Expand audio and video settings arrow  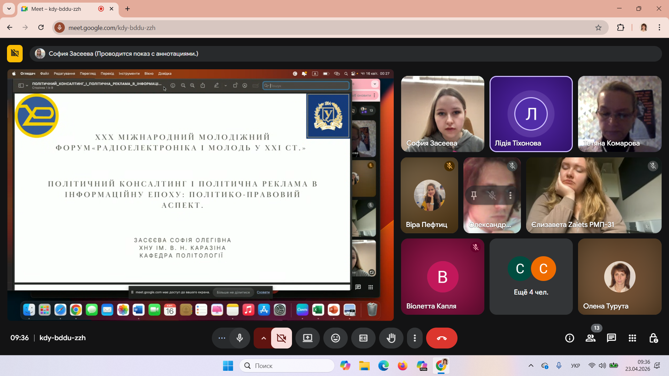(263, 338)
